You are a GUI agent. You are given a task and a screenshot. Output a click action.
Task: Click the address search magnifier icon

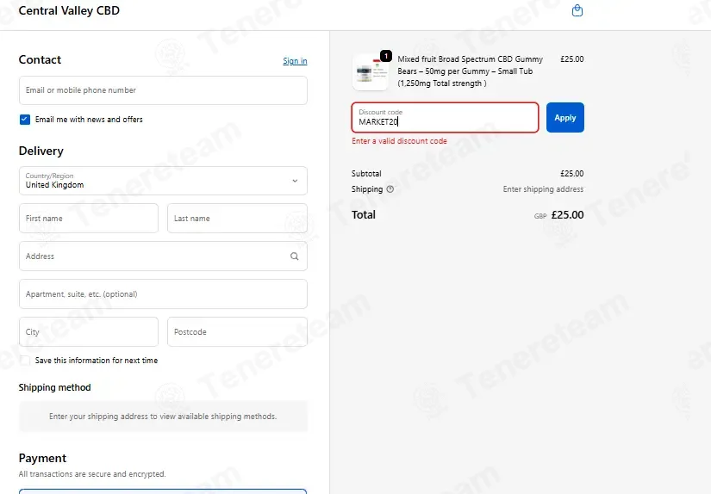click(x=294, y=256)
